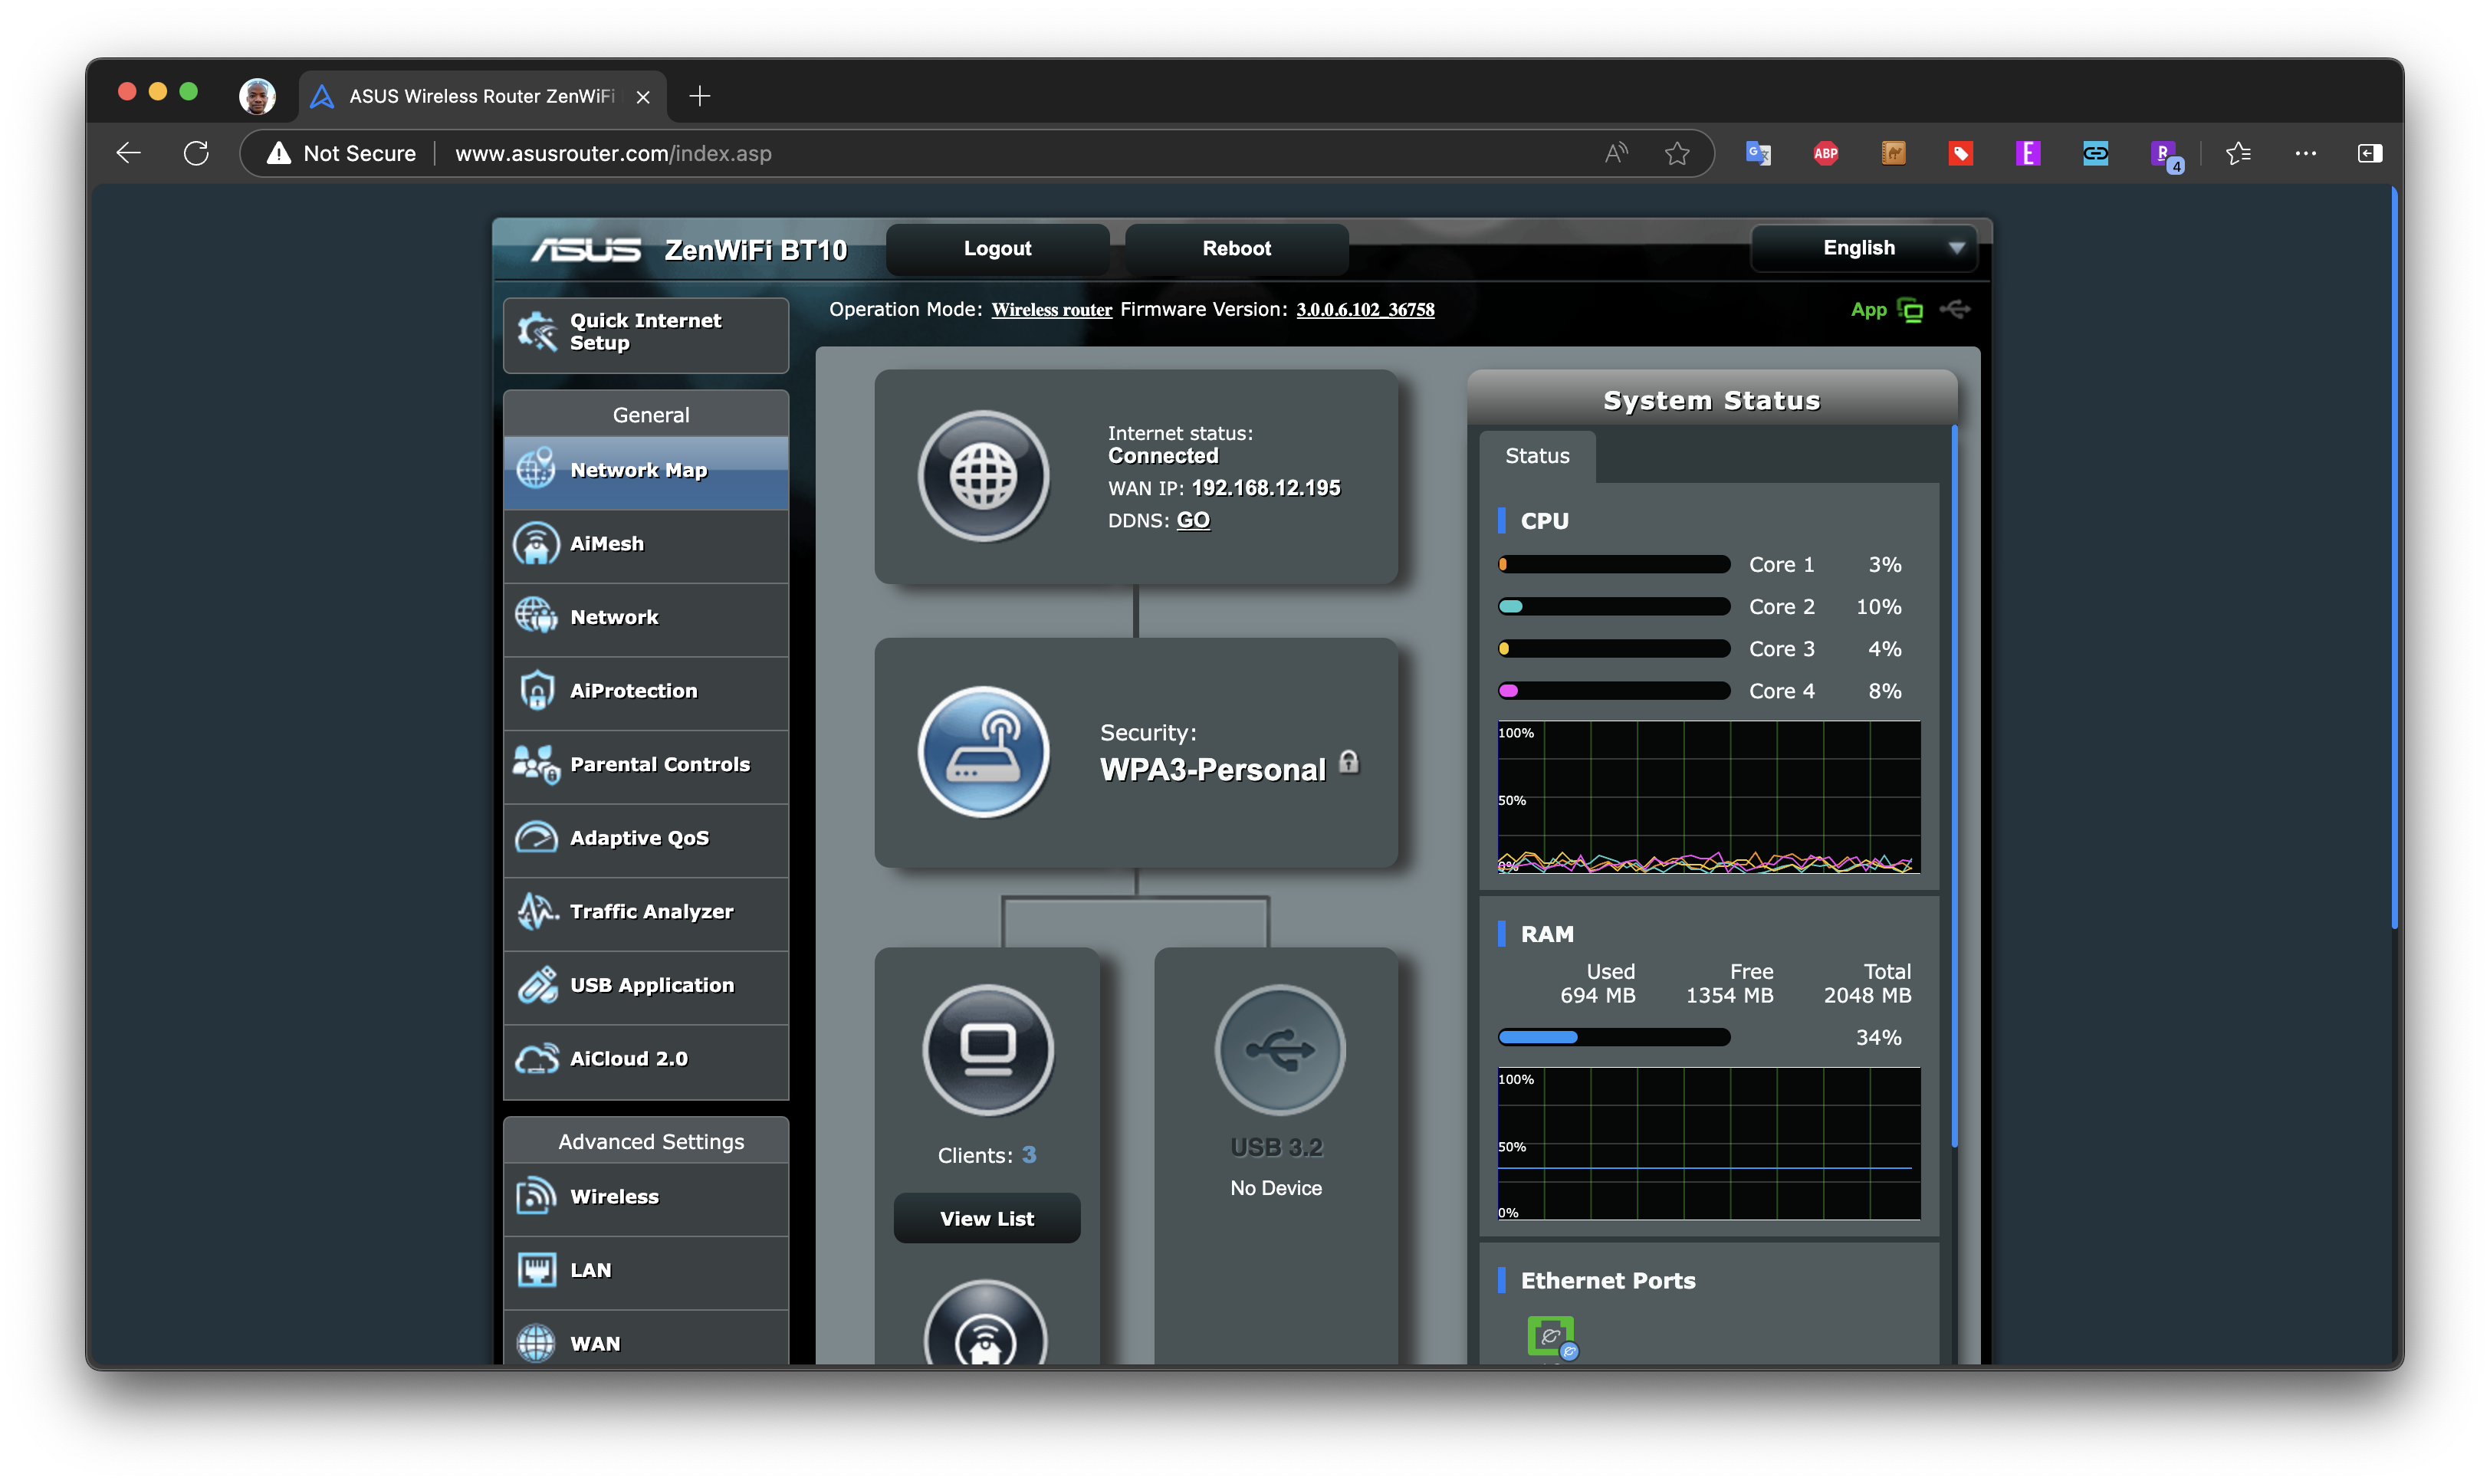
Task: Open the Network menu item
Action: tap(646, 619)
